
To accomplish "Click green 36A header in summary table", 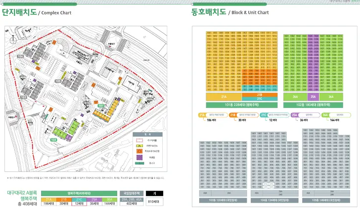I will point(109,200).
